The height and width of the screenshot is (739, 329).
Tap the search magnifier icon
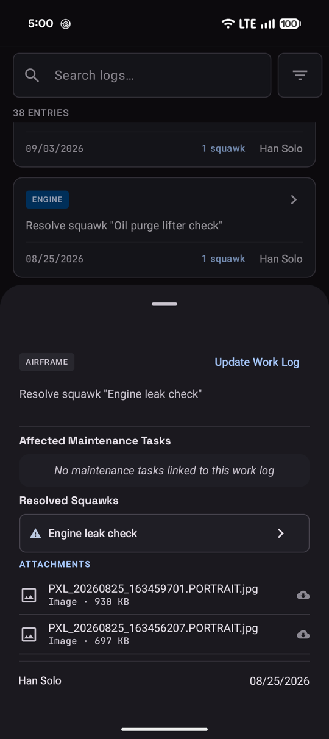point(32,75)
